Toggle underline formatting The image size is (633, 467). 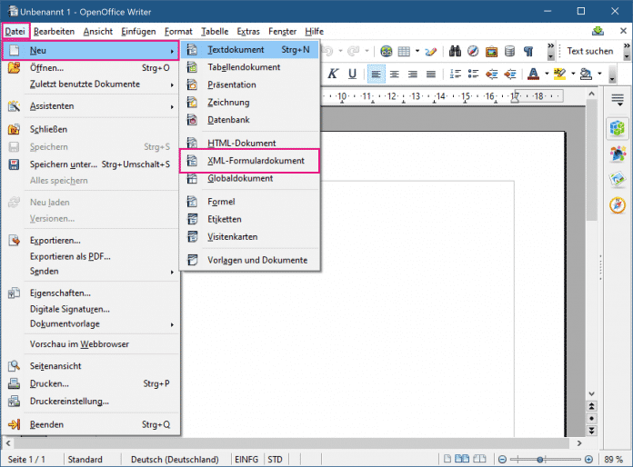tap(352, 74)
